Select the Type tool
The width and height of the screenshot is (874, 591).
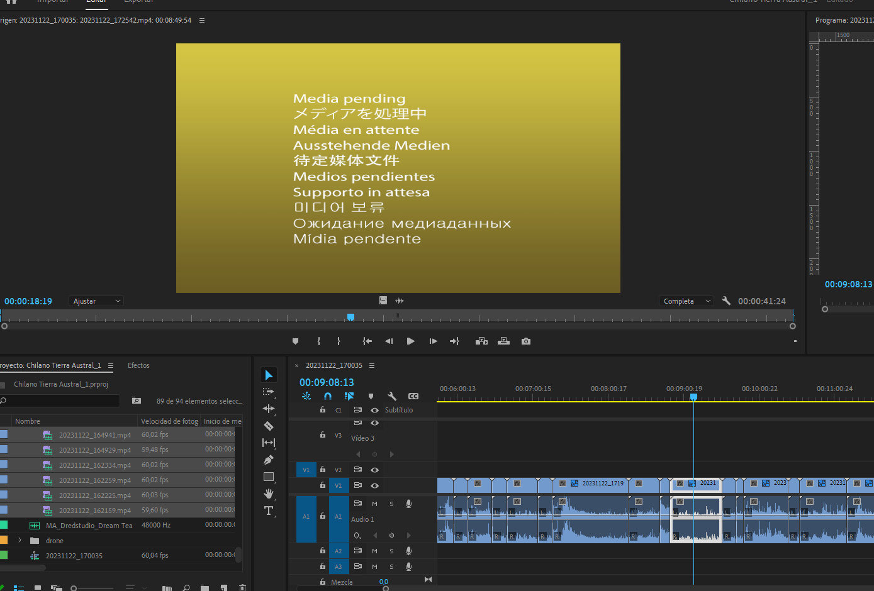click(269, 511)
